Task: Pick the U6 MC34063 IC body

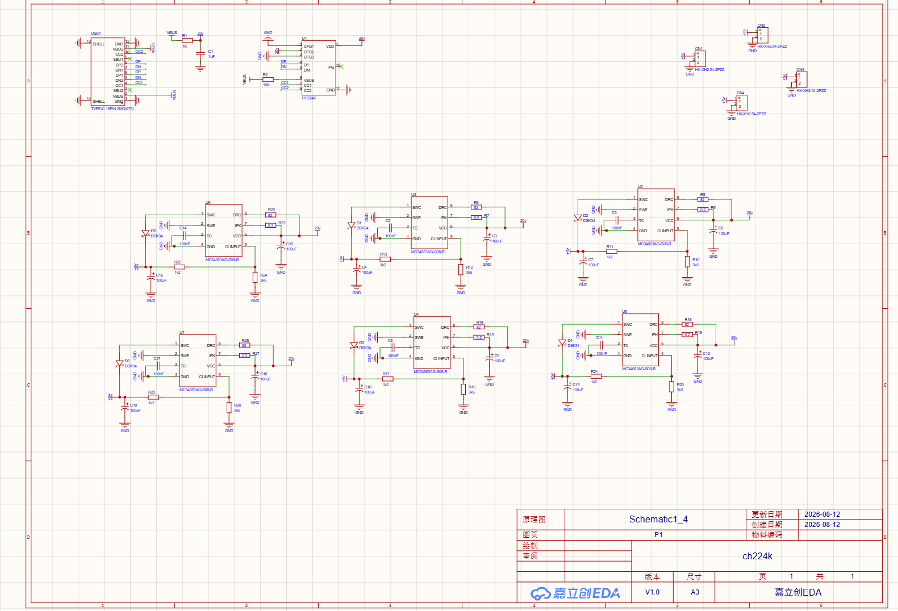Action: (224, 231)
